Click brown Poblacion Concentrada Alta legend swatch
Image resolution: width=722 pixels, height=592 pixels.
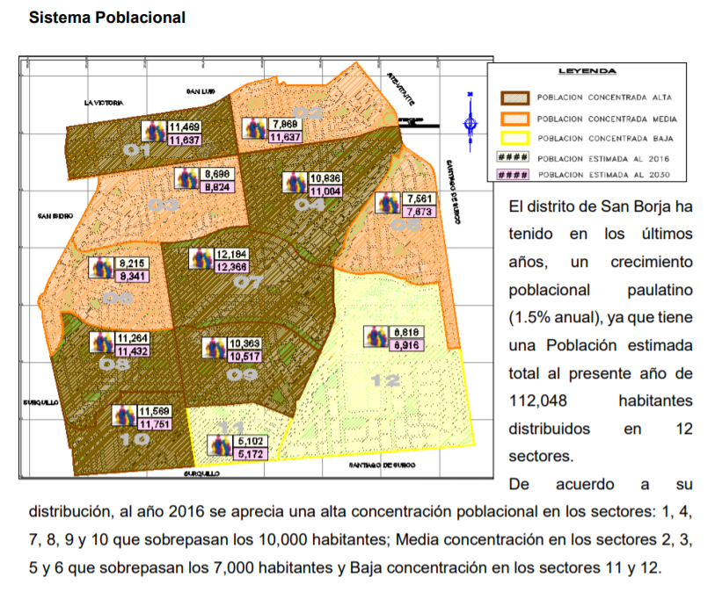(514, 97)
